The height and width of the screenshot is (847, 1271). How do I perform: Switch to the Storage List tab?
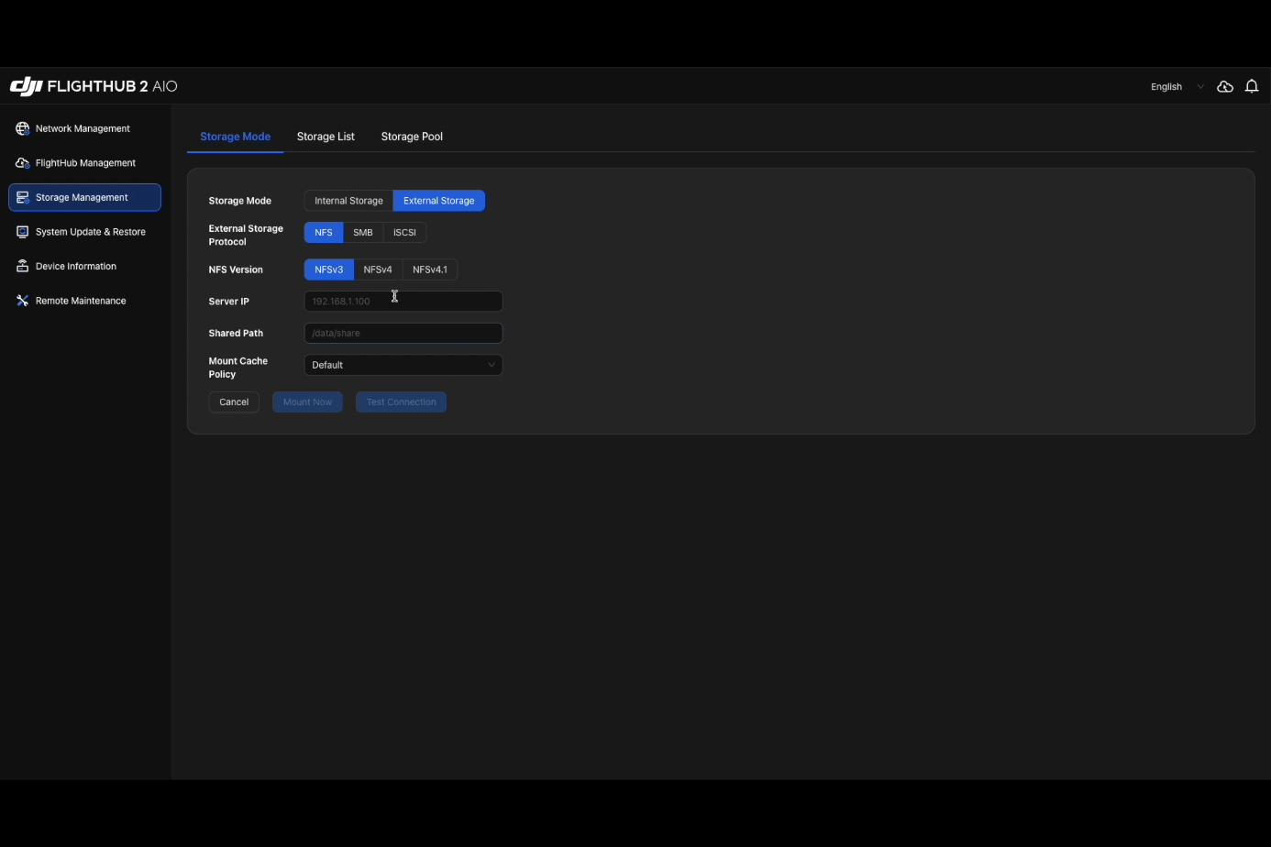pos(326,136)
